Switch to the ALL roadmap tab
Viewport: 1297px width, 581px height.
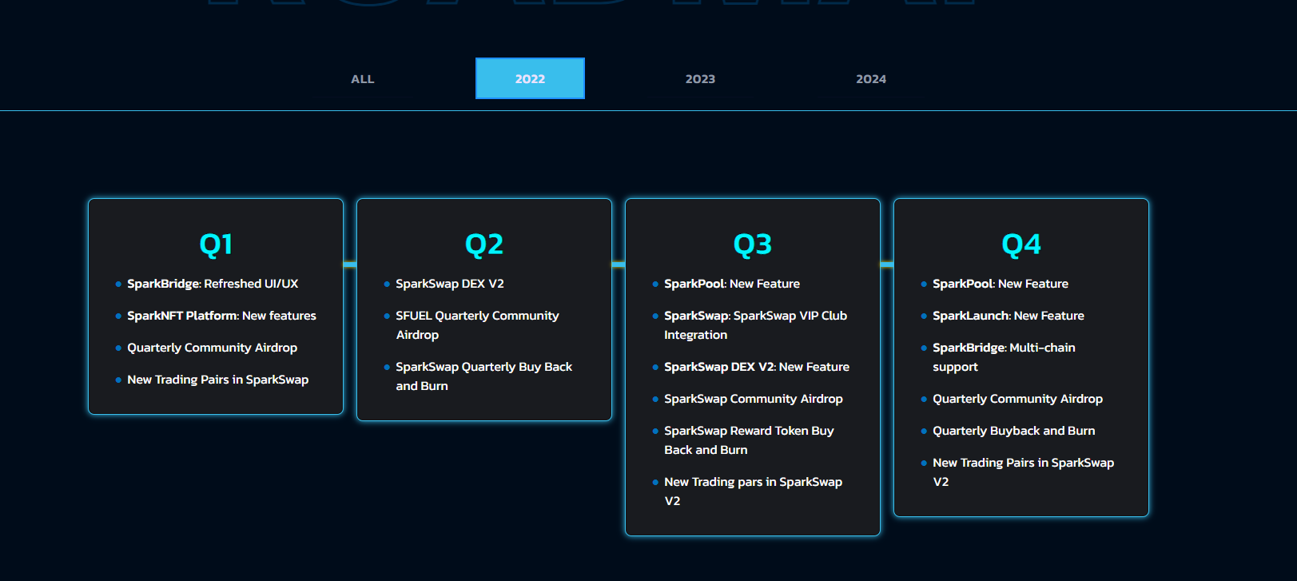point(362,78)
